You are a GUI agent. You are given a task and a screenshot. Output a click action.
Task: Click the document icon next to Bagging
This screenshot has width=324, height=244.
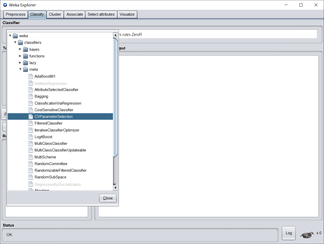coord(30,96)
